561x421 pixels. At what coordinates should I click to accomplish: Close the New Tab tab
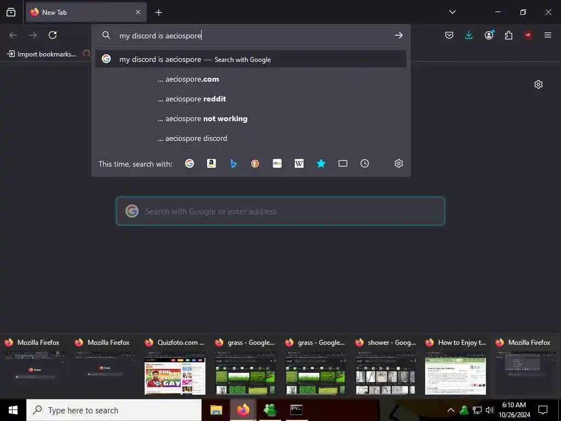(138, 12)
